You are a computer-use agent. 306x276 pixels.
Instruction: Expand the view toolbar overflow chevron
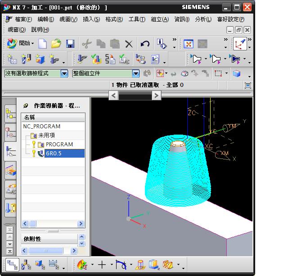226,40
